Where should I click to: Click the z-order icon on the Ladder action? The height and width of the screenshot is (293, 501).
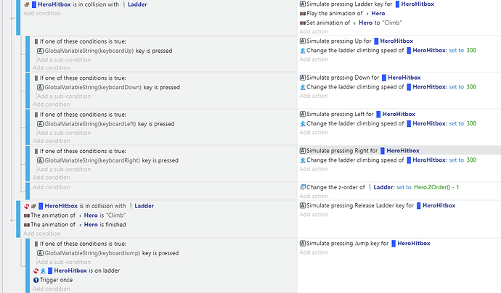[x=302, y=187]
